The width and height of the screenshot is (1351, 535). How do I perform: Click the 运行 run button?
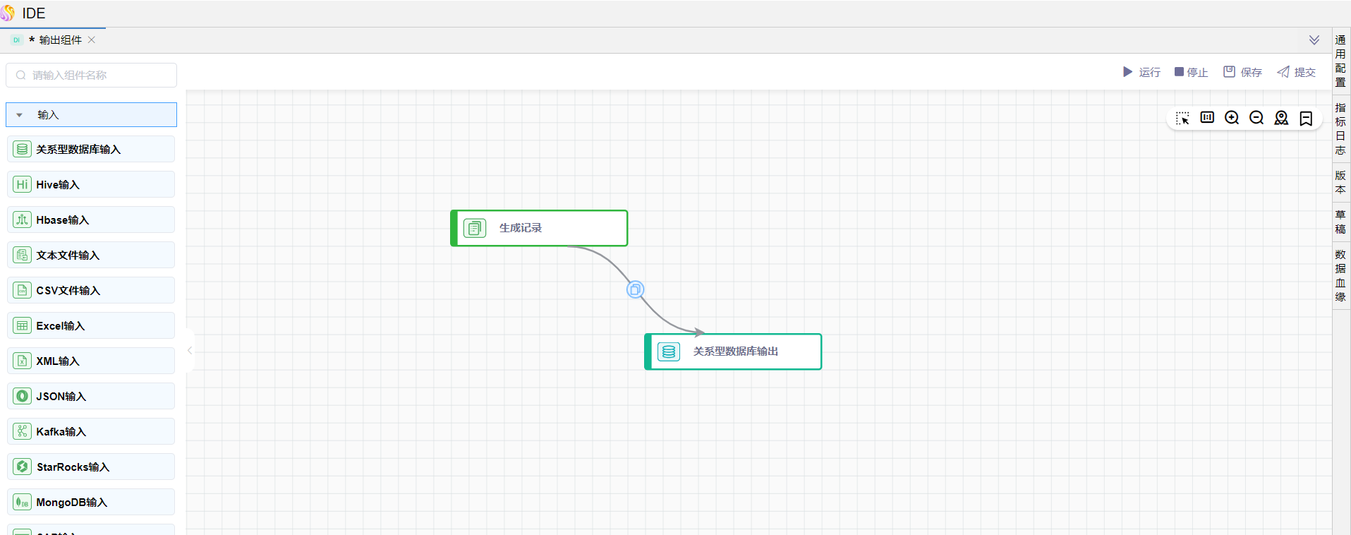pos(1141,72)
